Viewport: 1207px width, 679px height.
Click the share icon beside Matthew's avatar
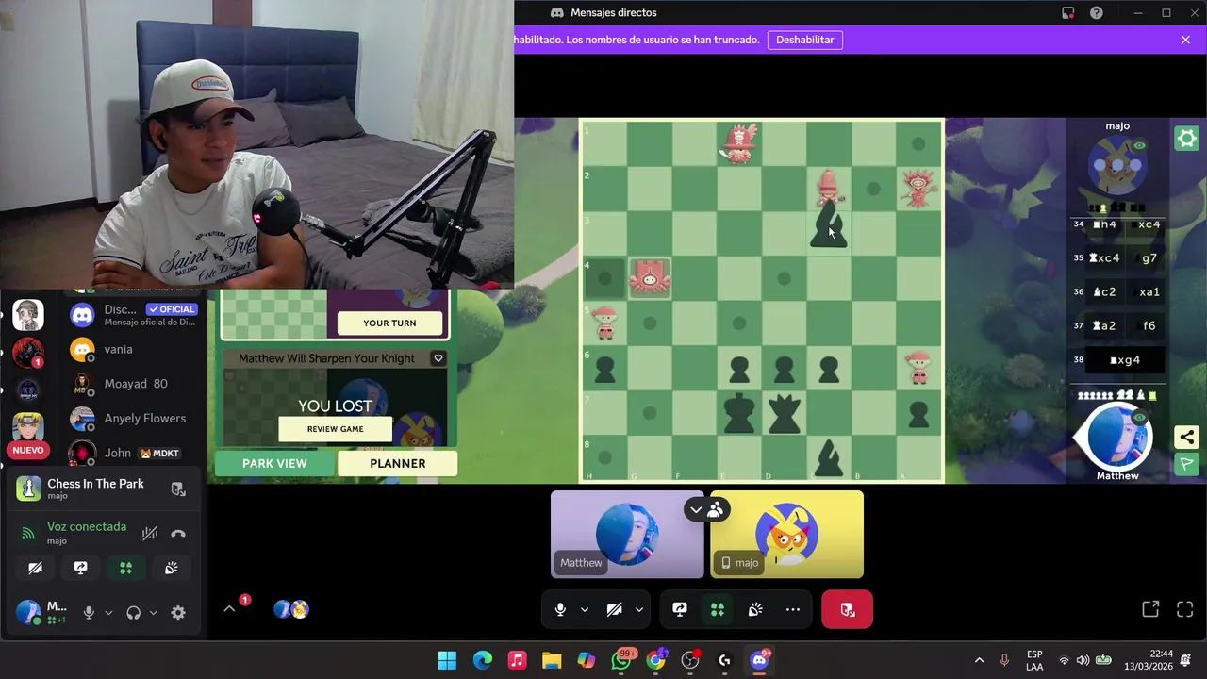1186,437
